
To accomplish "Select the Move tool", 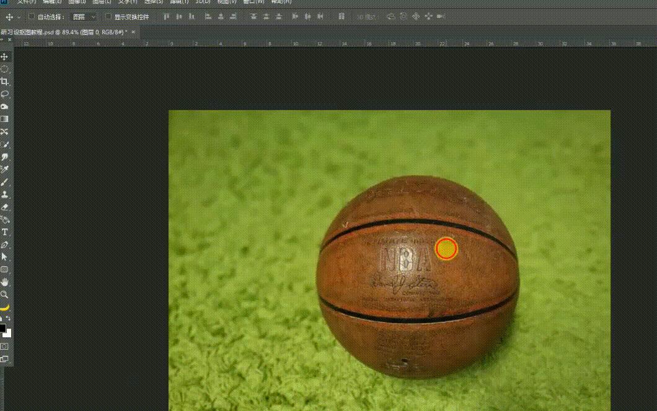I will 4,56.
